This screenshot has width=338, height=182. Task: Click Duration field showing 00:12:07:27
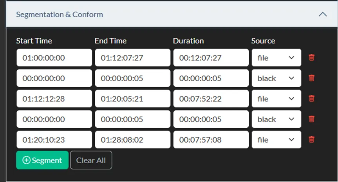pyautogui.click(x=211, y=58)
